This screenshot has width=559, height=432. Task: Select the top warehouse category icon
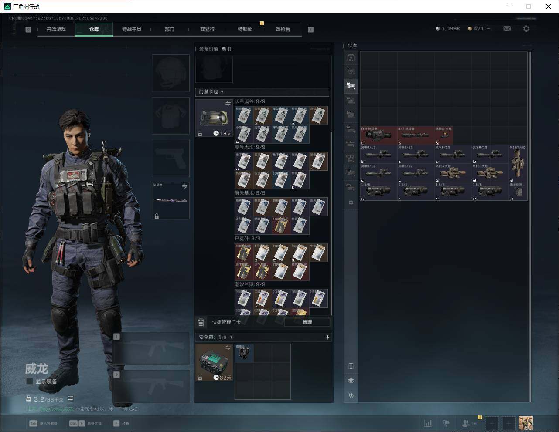(x=351, y=57)
